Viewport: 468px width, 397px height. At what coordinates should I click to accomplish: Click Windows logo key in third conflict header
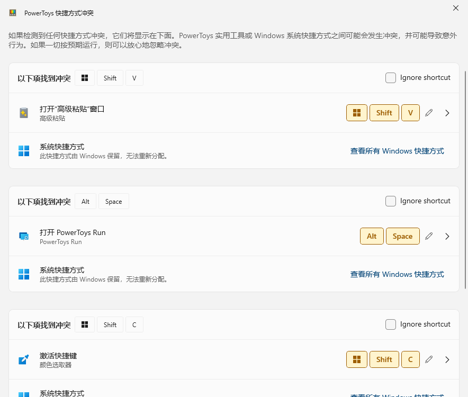pos(85,324)
